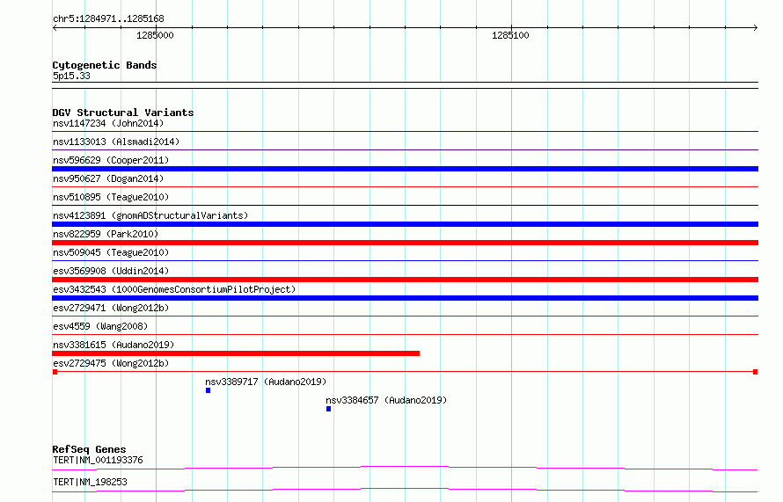783x502 pixels.
Task: Open transcript TERT|NM_198253
Action: (90, 482)
